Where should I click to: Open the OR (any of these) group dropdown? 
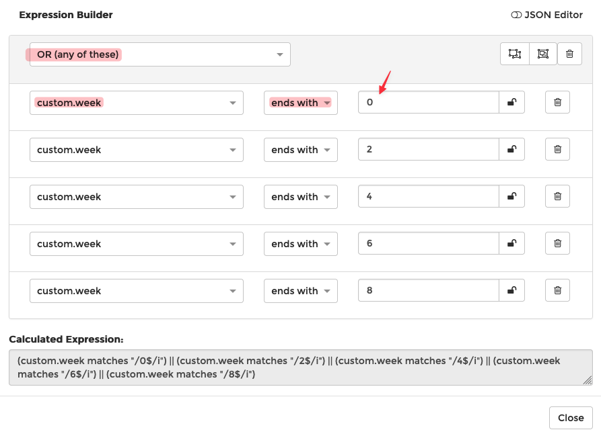tap(160, 54)
